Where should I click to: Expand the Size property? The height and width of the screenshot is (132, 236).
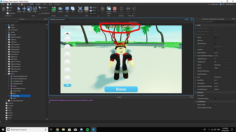pos(196,77)
